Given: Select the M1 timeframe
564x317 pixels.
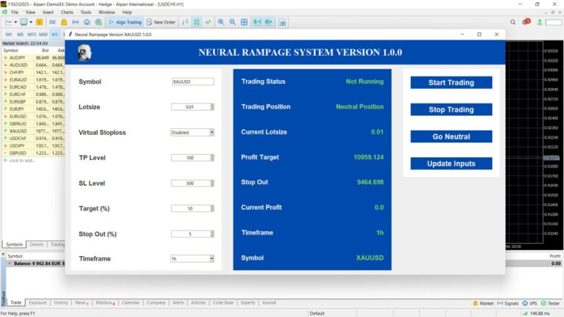Looking at the screenshot, I should coord(9,34).
